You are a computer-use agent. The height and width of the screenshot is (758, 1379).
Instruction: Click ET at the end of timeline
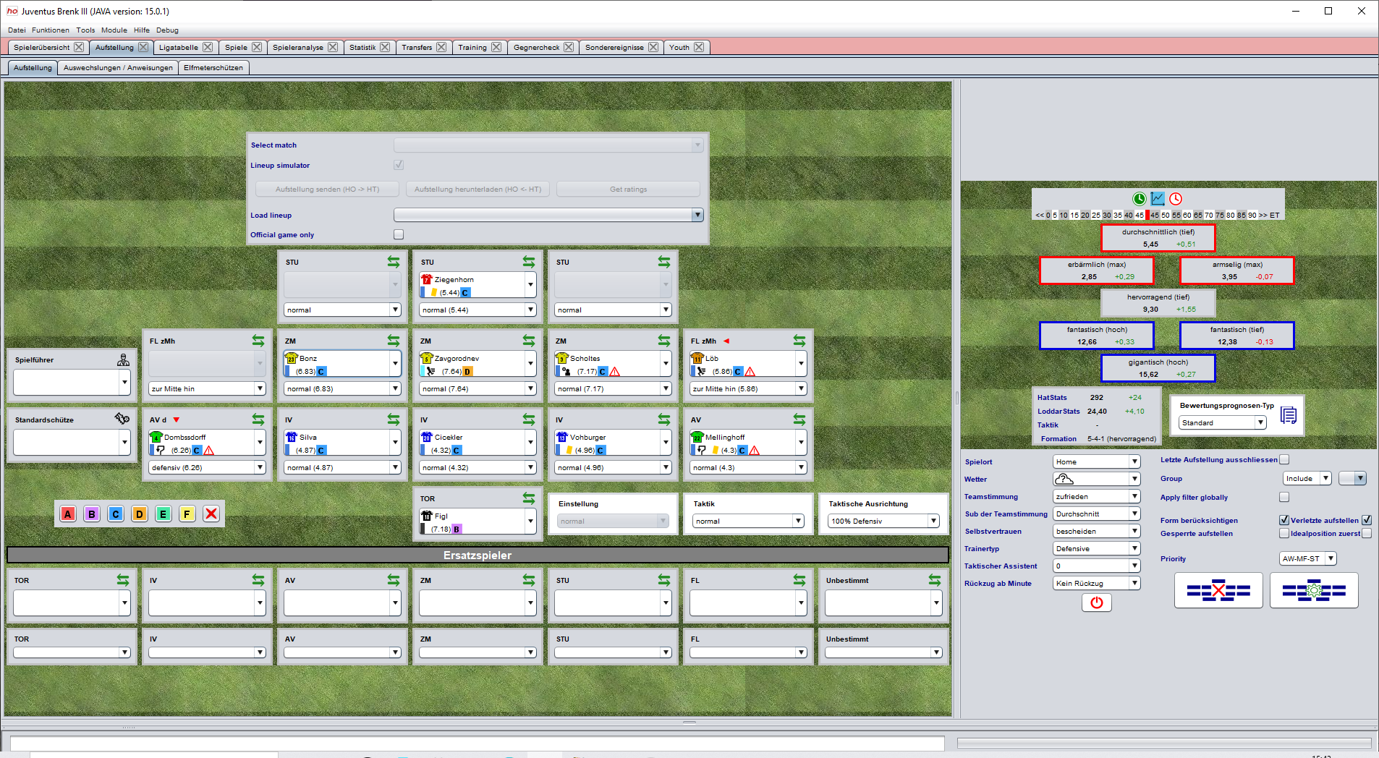coord(1274,215)
